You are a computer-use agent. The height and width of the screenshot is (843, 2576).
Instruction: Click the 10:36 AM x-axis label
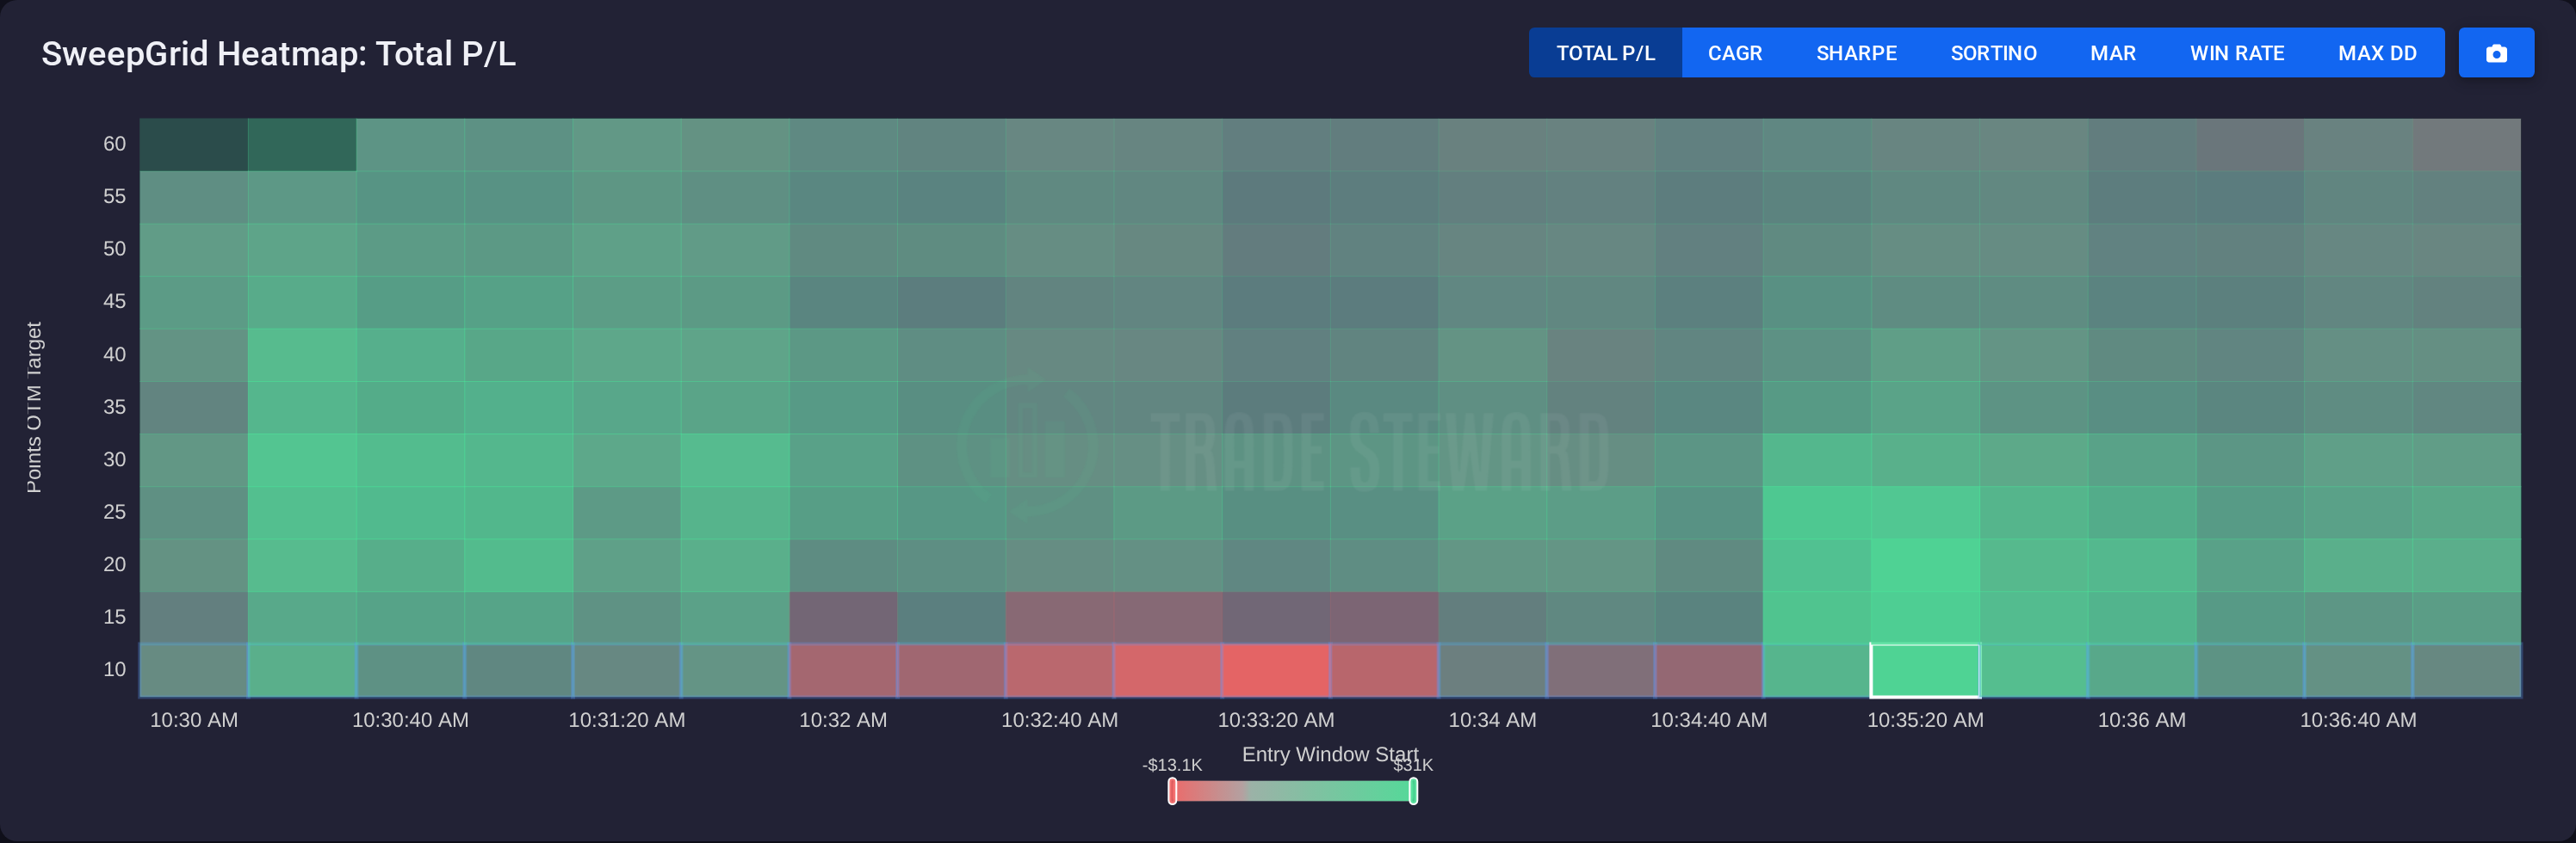tap(2141, 720)
